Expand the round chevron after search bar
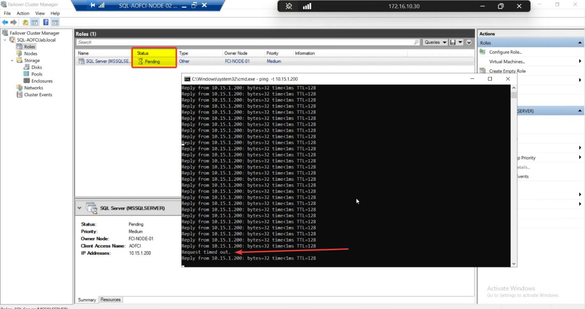 (469, 42)
